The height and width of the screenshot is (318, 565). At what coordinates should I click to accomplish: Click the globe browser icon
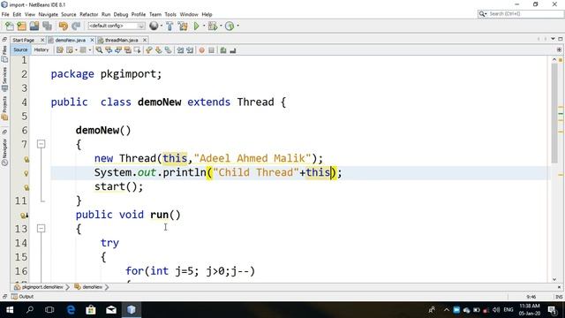154,26
